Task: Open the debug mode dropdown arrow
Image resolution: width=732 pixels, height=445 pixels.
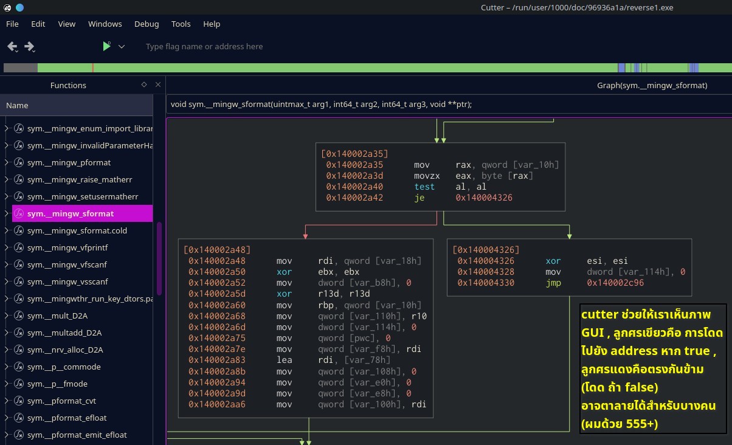Action: click(x=122, y=47)
